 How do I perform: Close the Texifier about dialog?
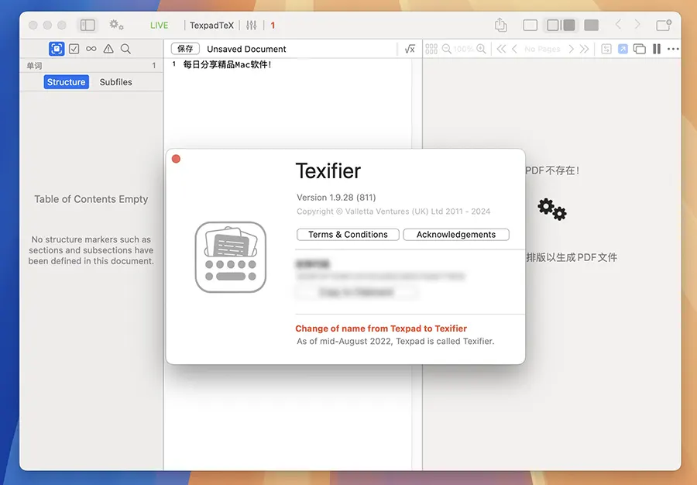click(x=176, y=159)
